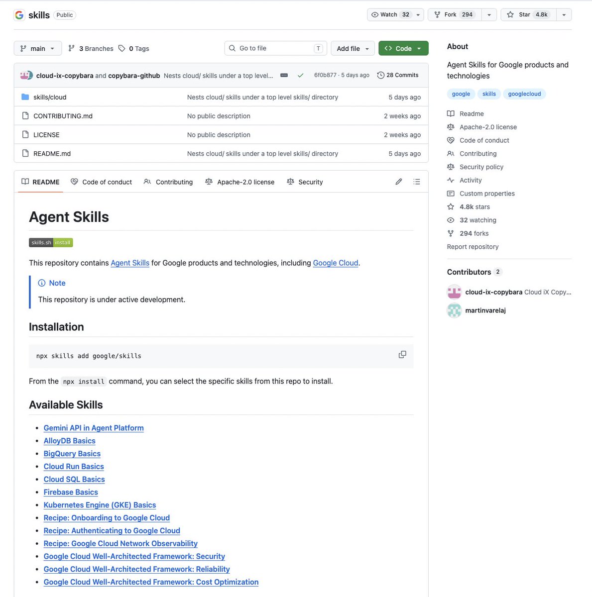The height and width of the screenshot is (597, 592).
Task: Click the README.md file icon
Action: [25, 154]
